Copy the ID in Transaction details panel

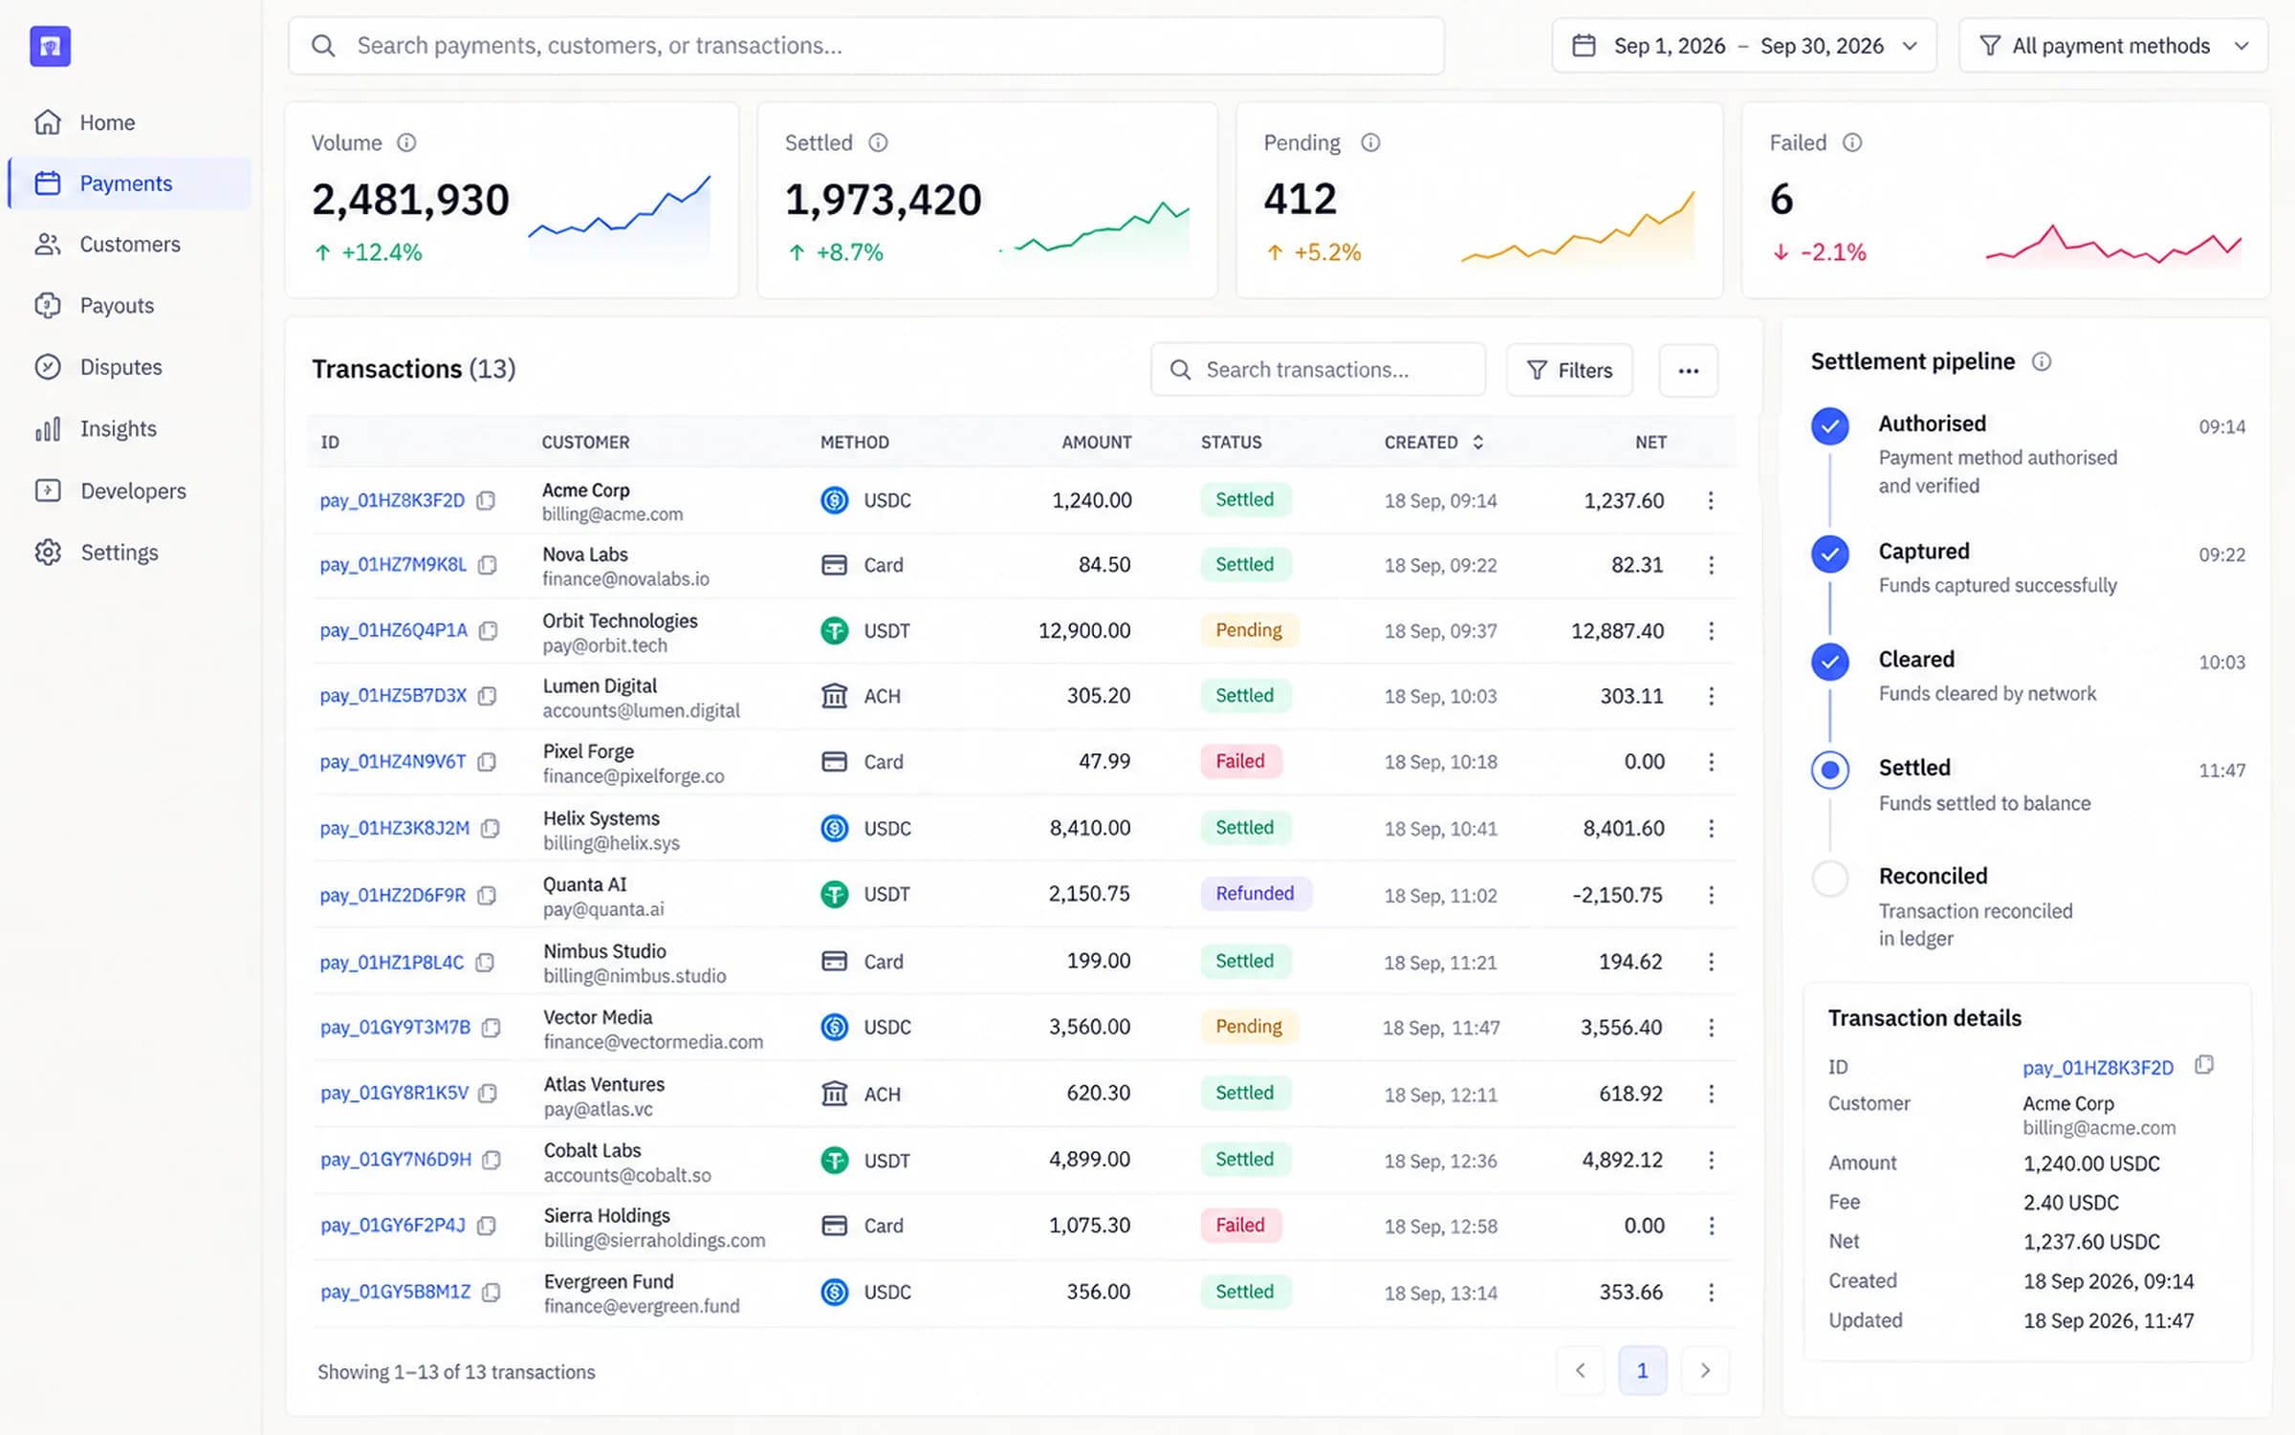click(x=2204, y=1065)
